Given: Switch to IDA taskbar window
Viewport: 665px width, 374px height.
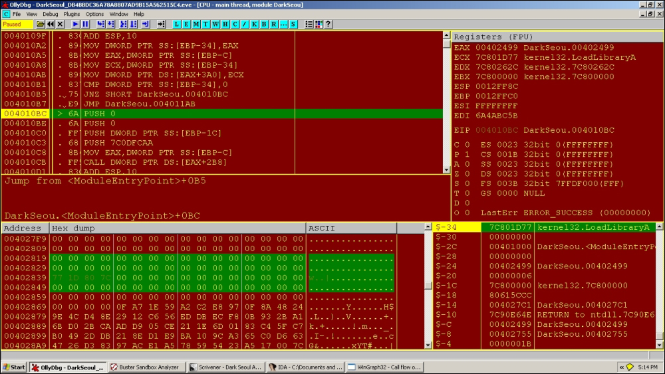Looking at the screenshot, I should pyautogui.click(x=305, y=367).
